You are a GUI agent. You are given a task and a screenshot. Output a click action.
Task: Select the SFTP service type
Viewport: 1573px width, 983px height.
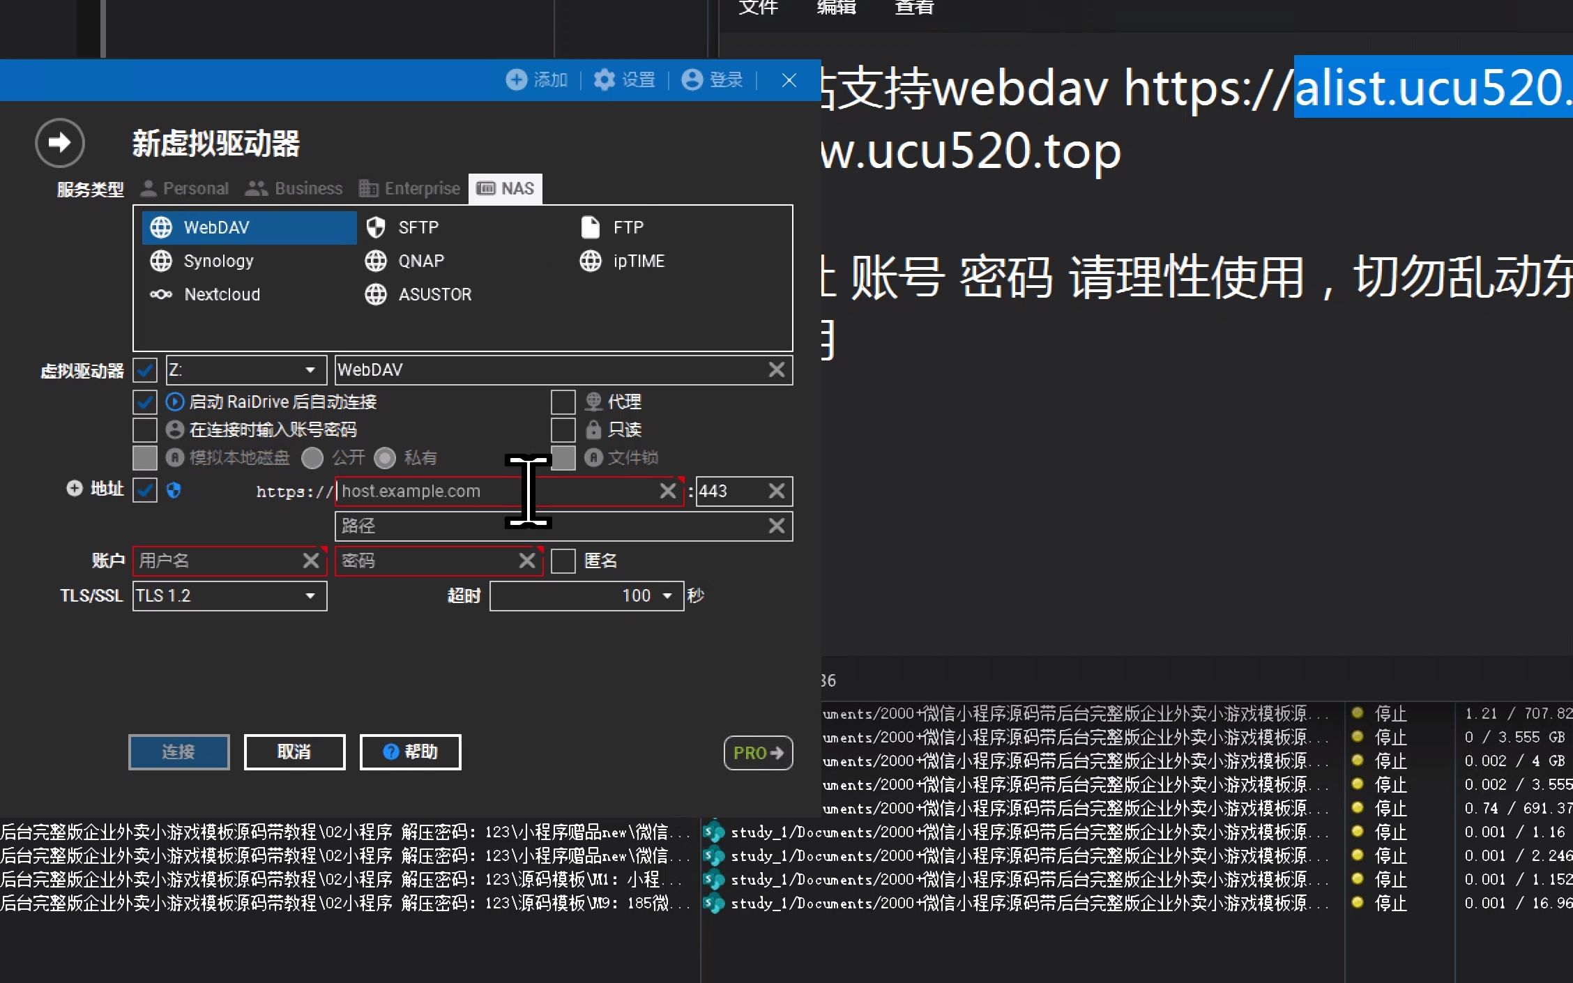(x=418, y=227)
